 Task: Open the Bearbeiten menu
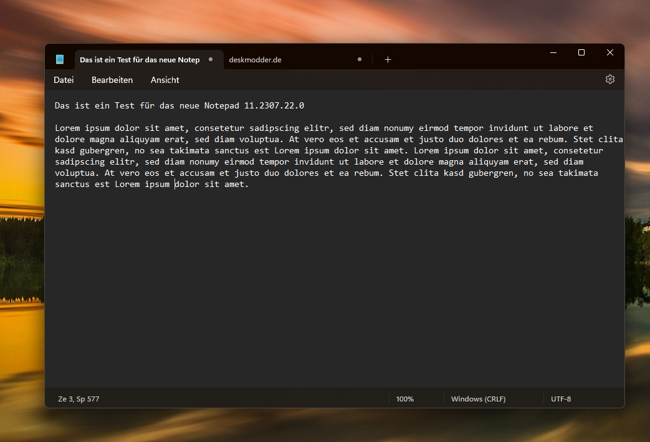[x=112, y=80]
